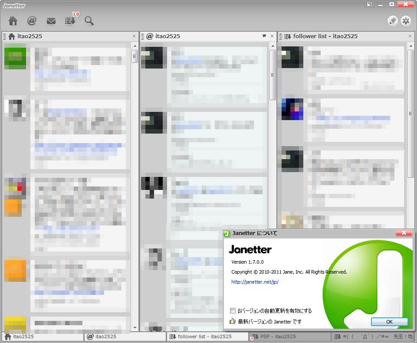Screen dimensions: 417x343
Task: Click the itao2525 home column title text
Action: [x=30, y=36]
